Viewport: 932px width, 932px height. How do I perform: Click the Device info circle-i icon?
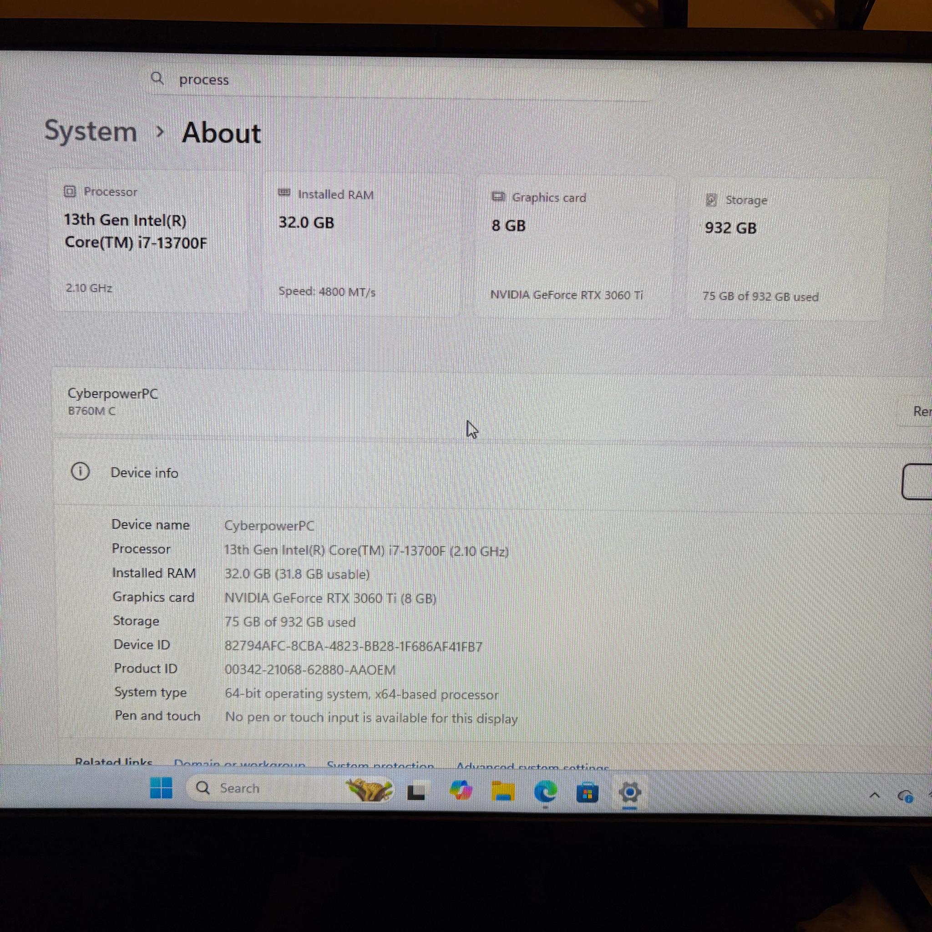tap(80, 471)
